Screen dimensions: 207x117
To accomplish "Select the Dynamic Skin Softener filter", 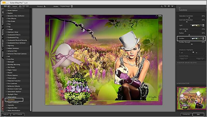I will point(16,16).
